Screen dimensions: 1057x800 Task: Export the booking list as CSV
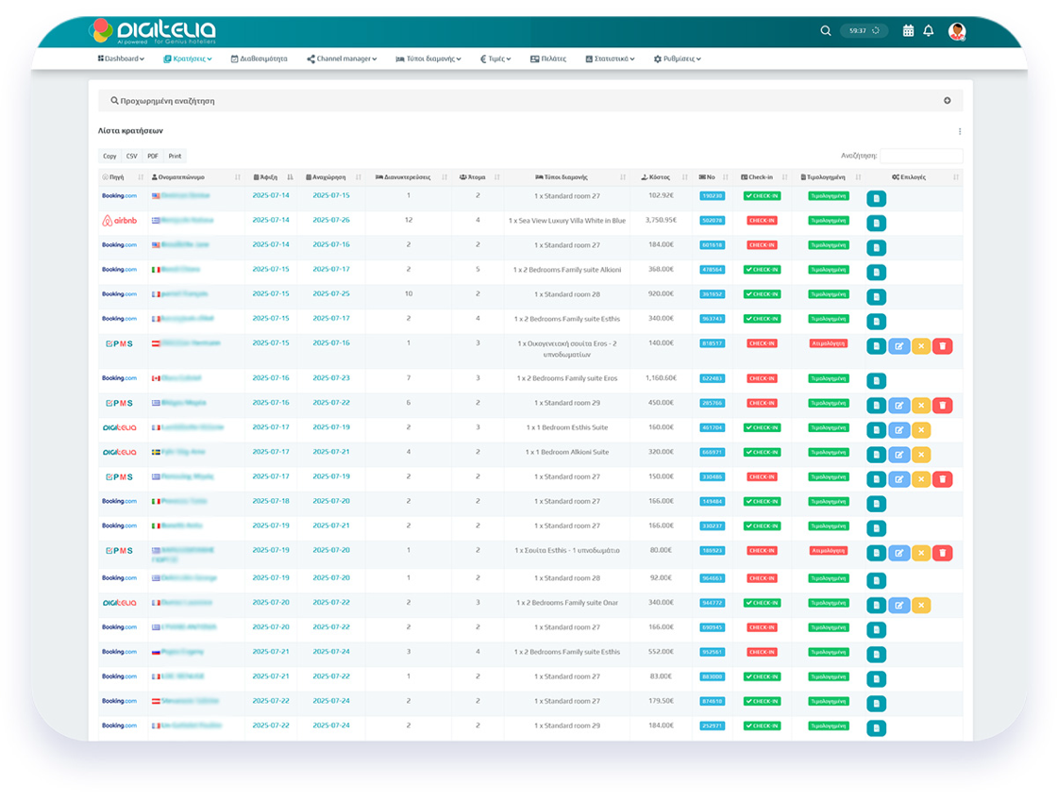[131, 157]
